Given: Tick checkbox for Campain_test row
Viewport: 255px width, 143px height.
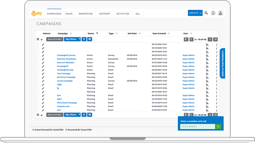Looking at the screenshot, I should tap(37, 106).
